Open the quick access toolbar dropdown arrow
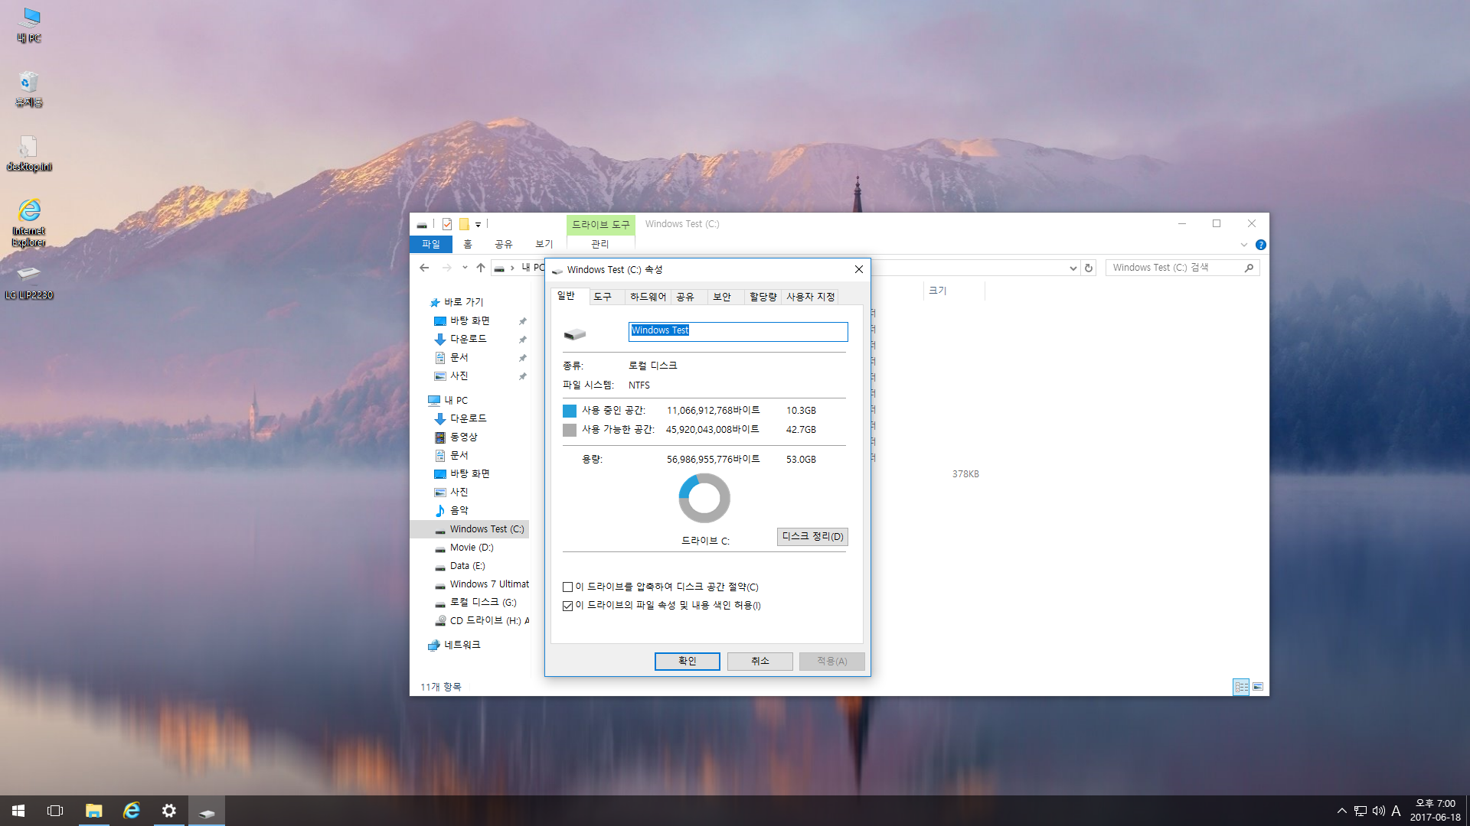 click(478, 225)
